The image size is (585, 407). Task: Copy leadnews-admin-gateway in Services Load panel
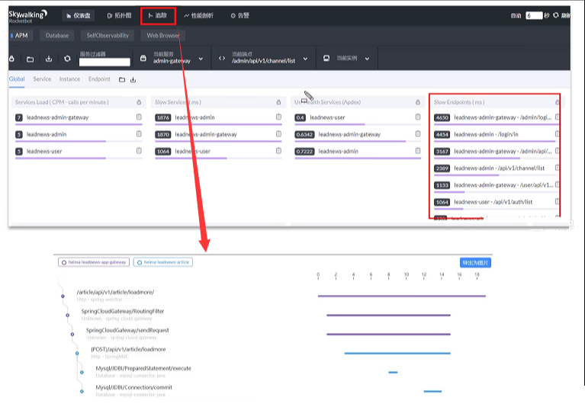click(139, 117)
